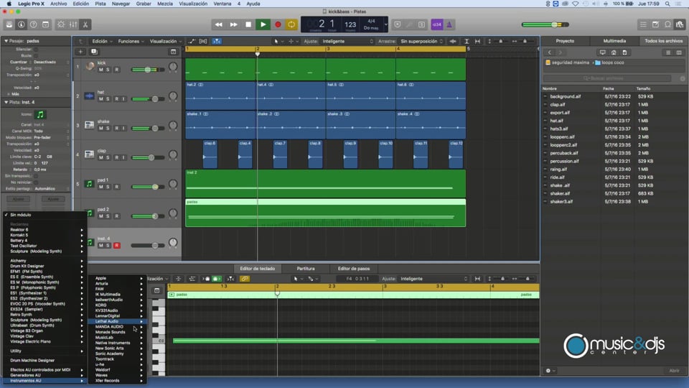The image size is (689, 388).
Task: Select Lethal Audio in the plugin submenu
Action: pyautogui.click(x=117, y=321)
